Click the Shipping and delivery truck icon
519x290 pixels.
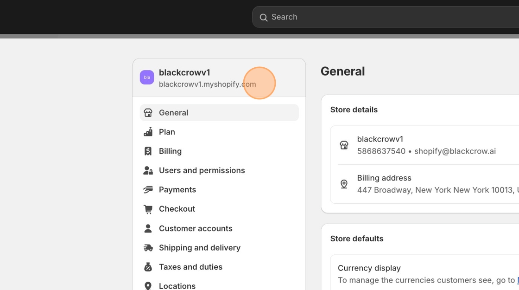tap(148, 248)
